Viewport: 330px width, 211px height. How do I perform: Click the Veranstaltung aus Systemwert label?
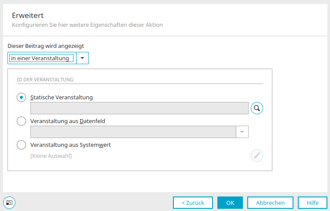coord(70,145)
